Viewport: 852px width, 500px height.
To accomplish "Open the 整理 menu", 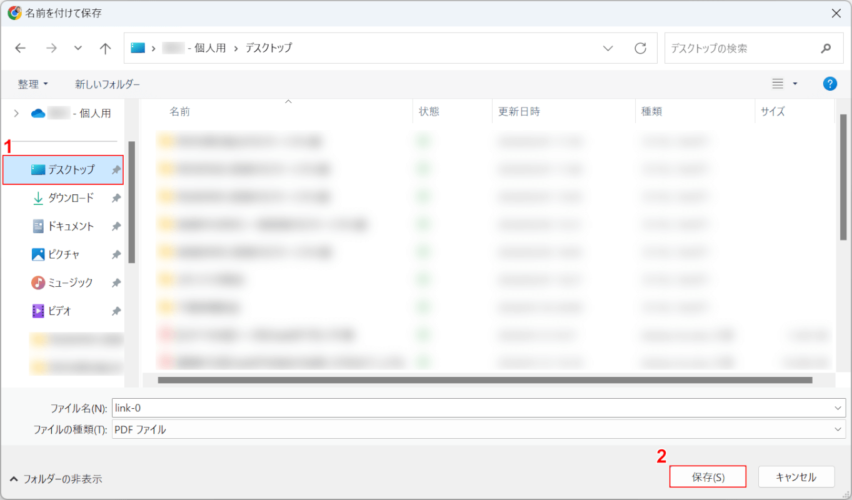I will pyautogui.click(x=33, y=84).
